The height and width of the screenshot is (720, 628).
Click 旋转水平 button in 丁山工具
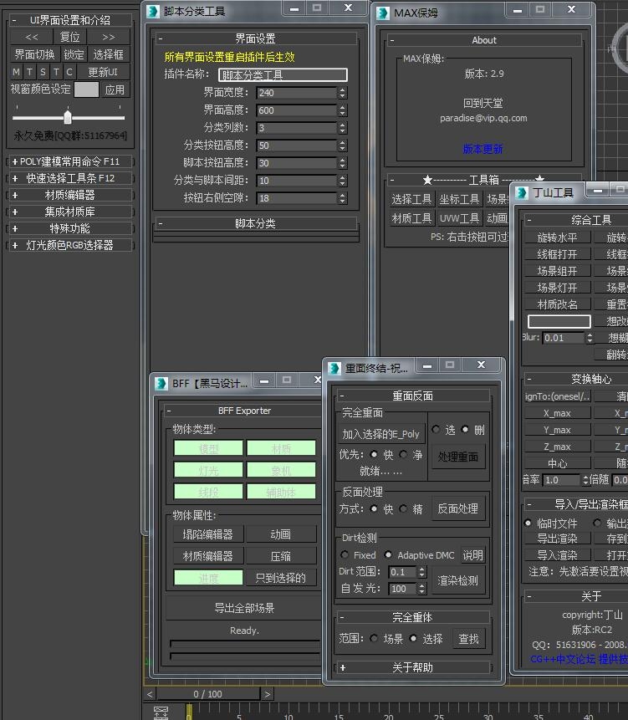coord(557,237)
